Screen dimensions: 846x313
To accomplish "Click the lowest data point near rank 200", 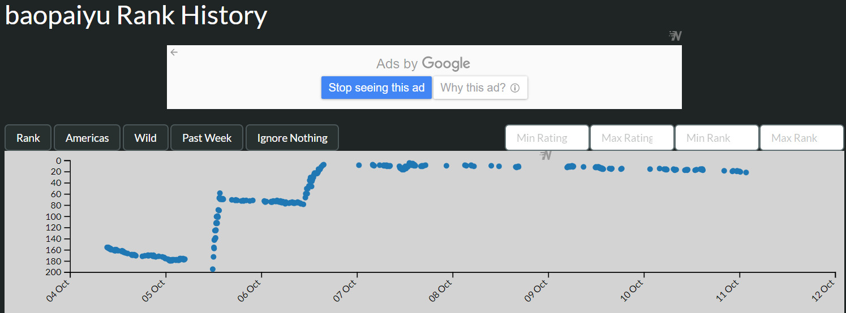I will tap(213, 269).
